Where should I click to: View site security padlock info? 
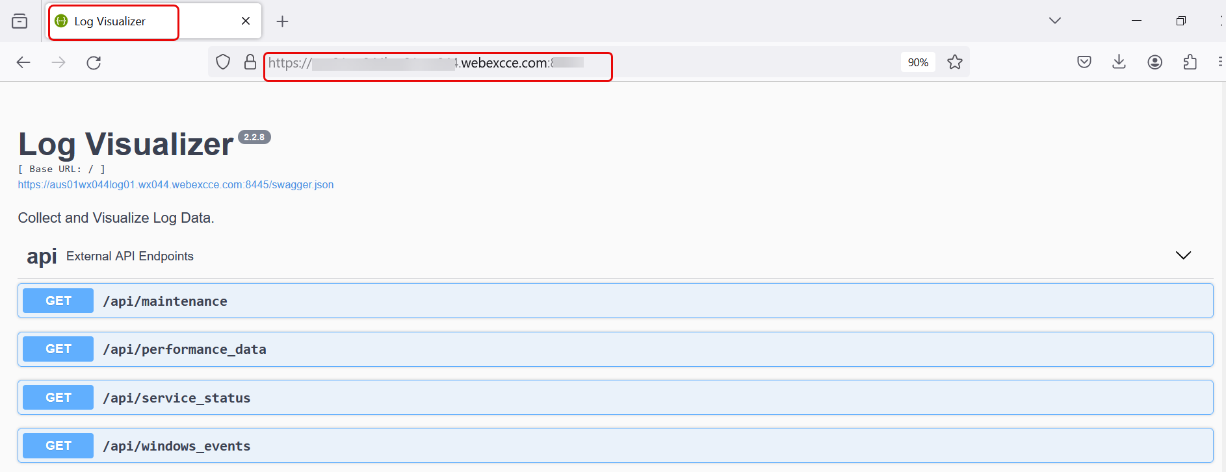point(250,62)
